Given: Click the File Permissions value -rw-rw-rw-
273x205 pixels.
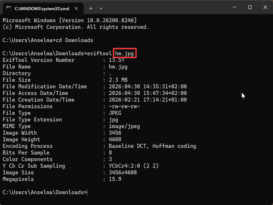Looking at the screenshot, I should [124, 107].
